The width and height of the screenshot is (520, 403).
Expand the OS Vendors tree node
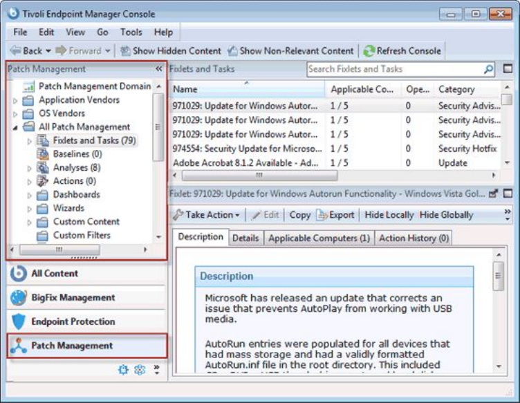pos(15,114)
